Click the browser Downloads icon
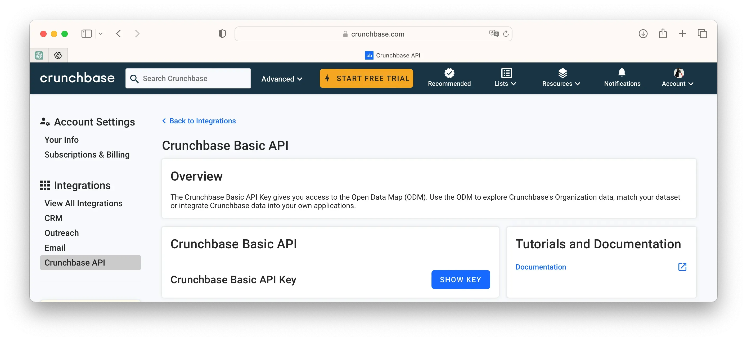The width and height of the screenshot is (747, 341). click(x=643, y=34)
